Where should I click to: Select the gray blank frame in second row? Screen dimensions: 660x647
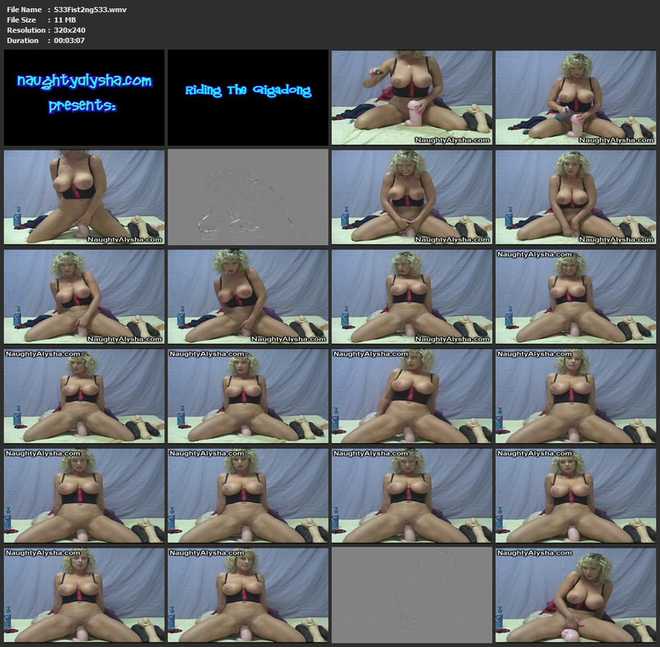(248, 197)
